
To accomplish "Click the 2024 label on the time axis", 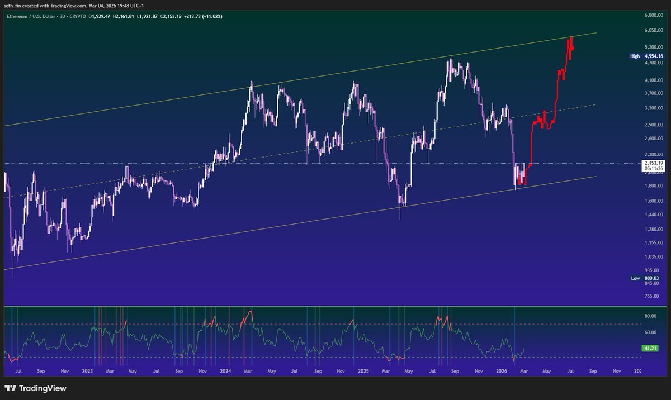I will click(x=226, y=370).
